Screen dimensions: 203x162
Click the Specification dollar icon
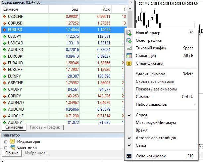click(x=129, y=63)
